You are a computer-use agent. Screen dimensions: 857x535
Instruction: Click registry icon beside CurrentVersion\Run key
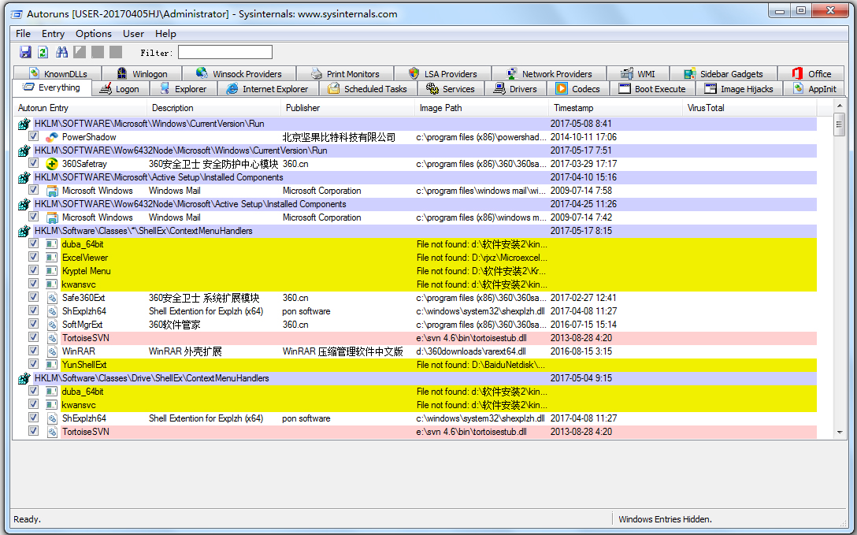24,124
